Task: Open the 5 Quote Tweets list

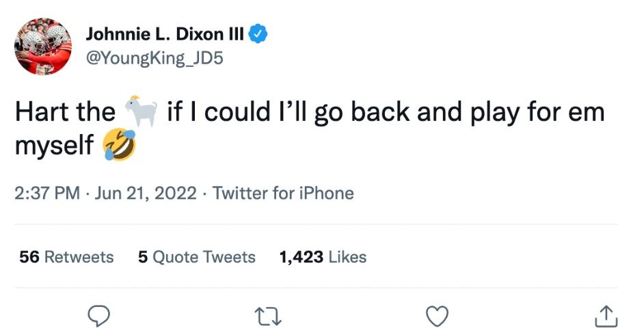Action: point(196,257)
